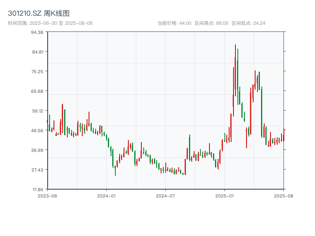The height and width of the screenshot is (236, 315).
Task: Click the y-axis label 94.38
Action: [x=37, y=32]
